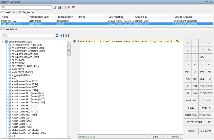Click the document icon beside Bid
The height and width of the screenshot is (140, 214).
[x=10, y=136]
